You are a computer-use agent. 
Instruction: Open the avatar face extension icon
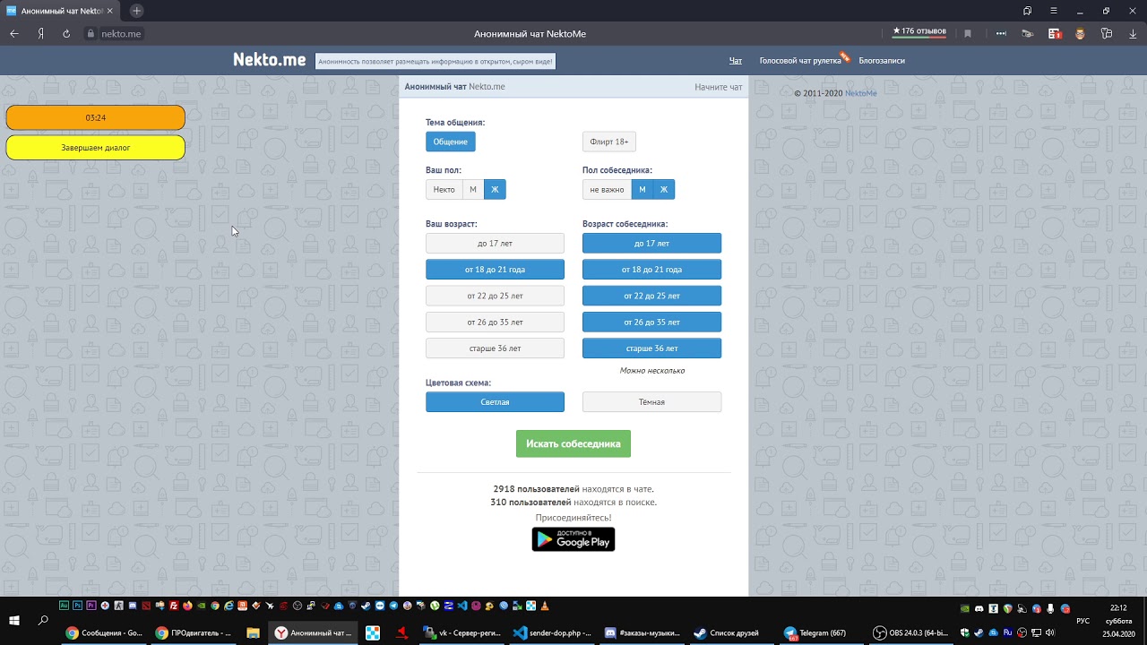[1080, 33]
